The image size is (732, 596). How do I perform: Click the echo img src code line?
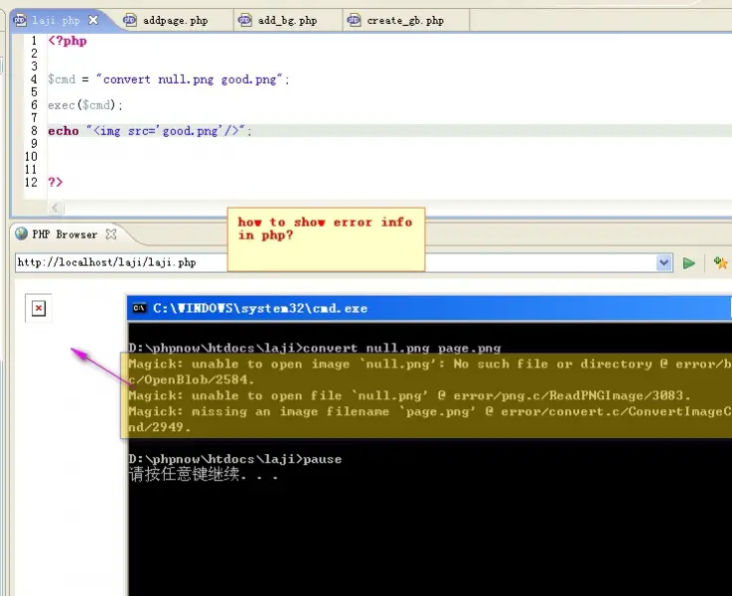150,131
